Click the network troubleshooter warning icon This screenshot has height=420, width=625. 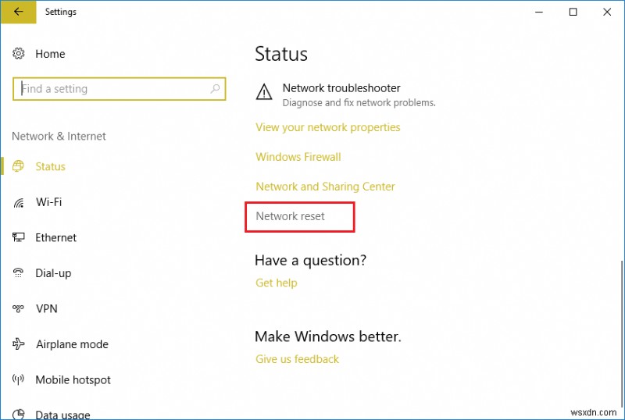click(x=264, y=93)
